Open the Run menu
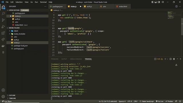The image size is (183, 103). point(36,2)
